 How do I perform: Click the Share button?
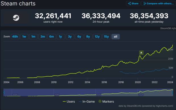133,3
